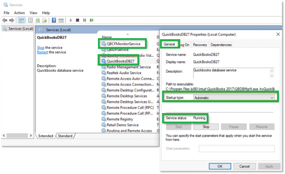Click the gear icon beside Realtek Audio Service
The height and width of the screenshot is (174, 285).
(x=104, y=73)
